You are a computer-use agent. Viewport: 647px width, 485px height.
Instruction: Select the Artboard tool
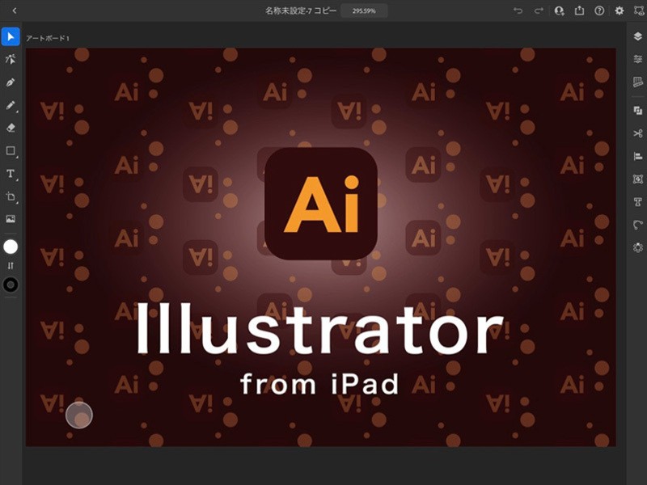coord(11,196)
